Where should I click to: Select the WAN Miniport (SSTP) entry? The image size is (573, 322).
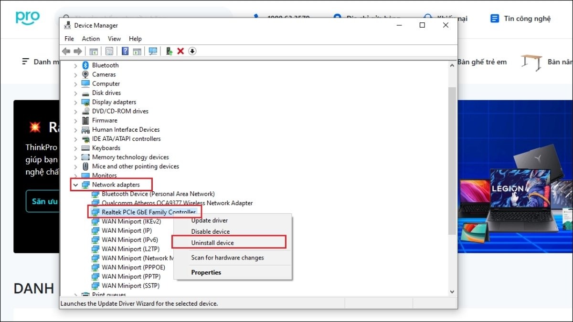[130, 286]
